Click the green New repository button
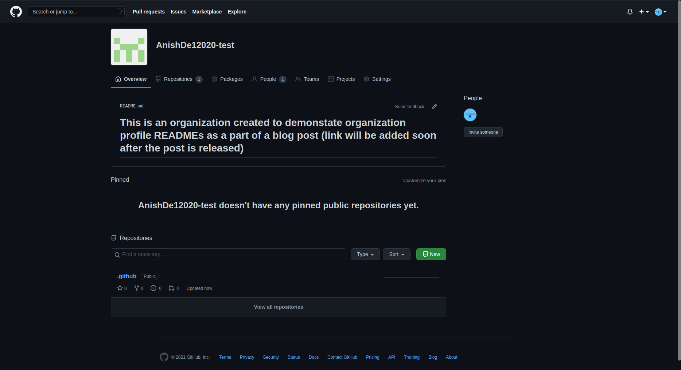 tap(431, 254)
